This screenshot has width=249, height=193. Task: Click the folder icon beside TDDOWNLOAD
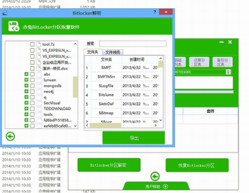39,109
